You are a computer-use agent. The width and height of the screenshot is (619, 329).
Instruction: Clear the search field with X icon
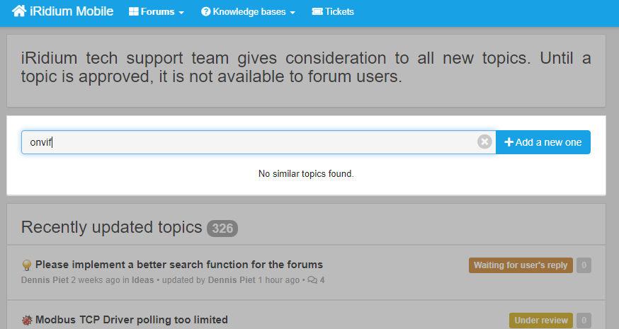click(484, 142)
